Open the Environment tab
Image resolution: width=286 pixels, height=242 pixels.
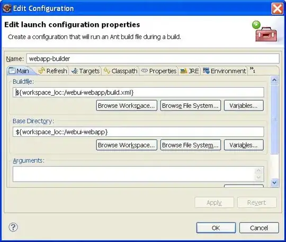tap(225, 71)
